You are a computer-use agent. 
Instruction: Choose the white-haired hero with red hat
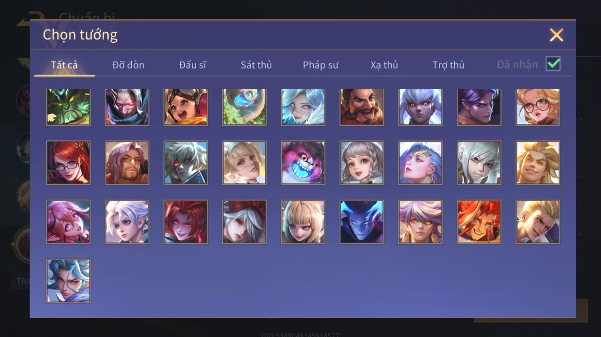pyautogui.click(x=244, y=222)
